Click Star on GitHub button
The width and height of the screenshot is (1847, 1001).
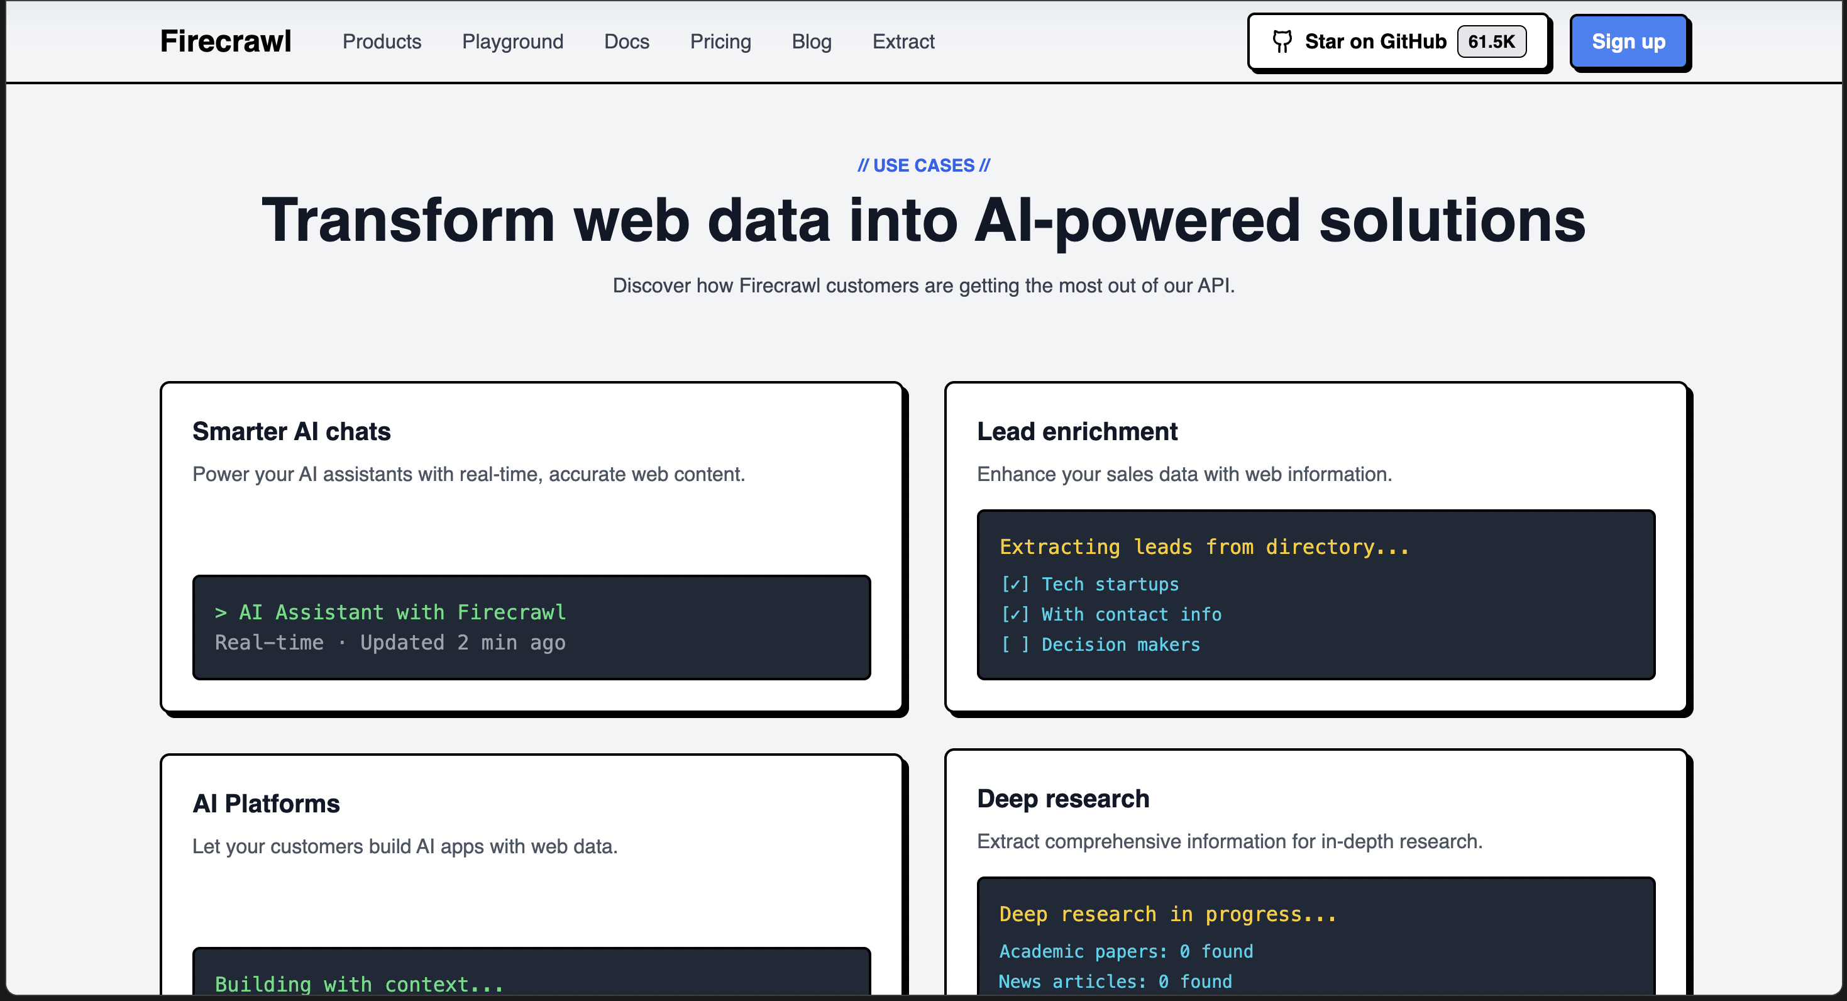click(1374, 41)
